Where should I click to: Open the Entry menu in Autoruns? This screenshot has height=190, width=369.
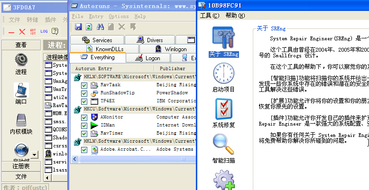[96, 17]
